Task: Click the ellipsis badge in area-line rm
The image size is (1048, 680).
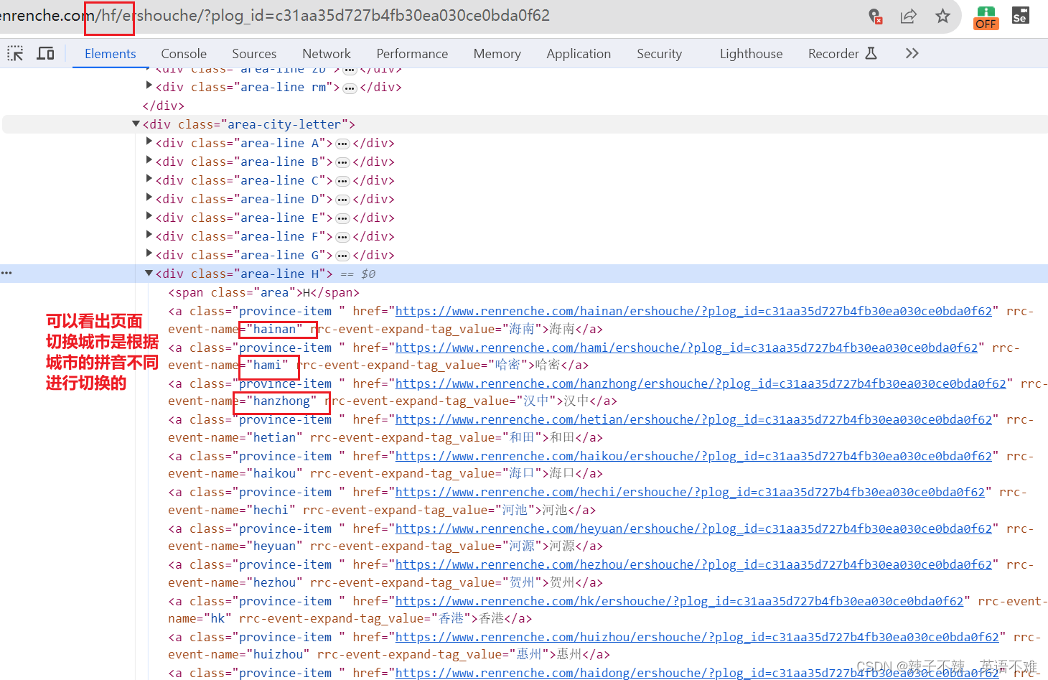Action: (350, 88)
